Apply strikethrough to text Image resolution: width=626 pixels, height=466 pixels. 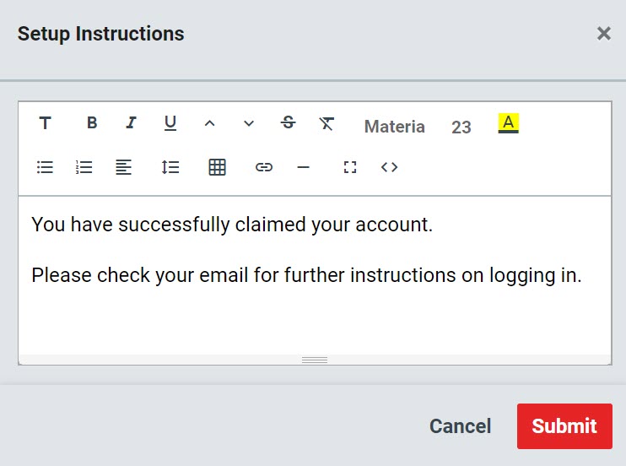(288, 123)
